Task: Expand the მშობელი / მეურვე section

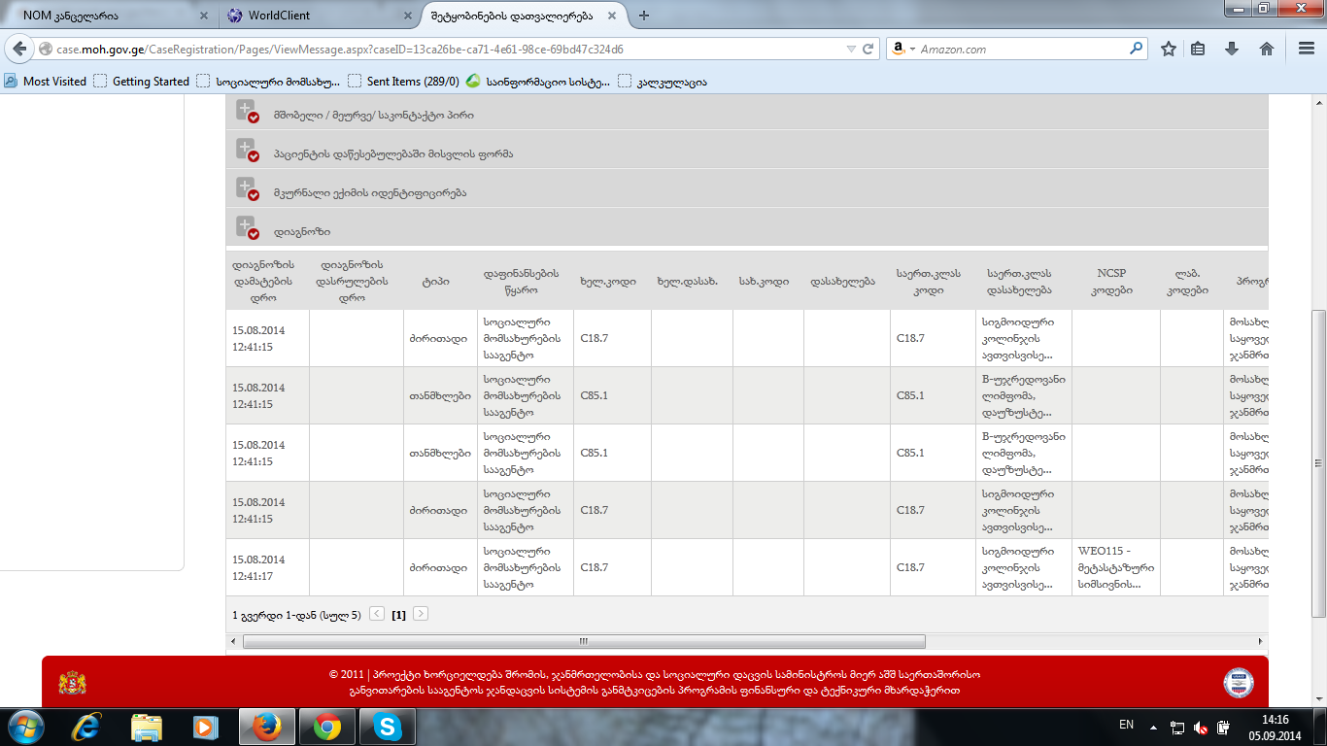Action: 247,111
